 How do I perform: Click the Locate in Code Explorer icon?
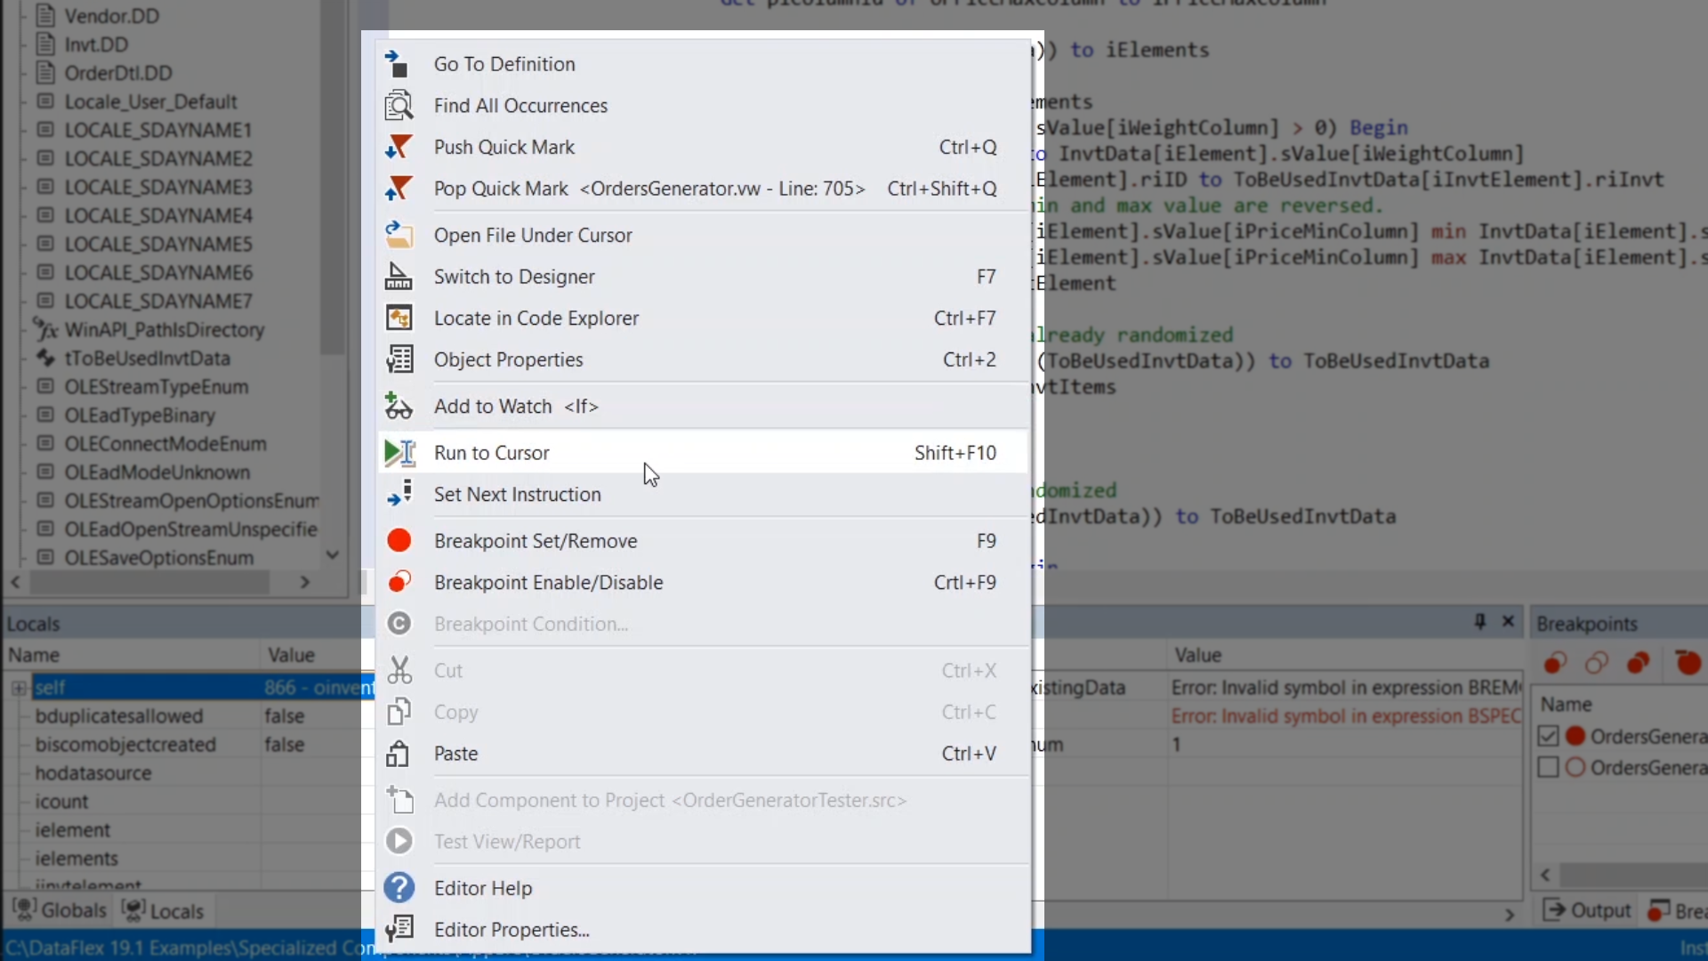click(x=398, y=319)
